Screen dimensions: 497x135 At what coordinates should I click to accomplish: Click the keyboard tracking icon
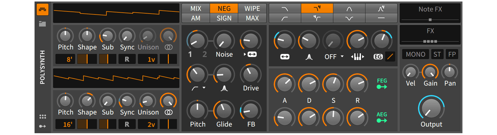pos(357,57)
